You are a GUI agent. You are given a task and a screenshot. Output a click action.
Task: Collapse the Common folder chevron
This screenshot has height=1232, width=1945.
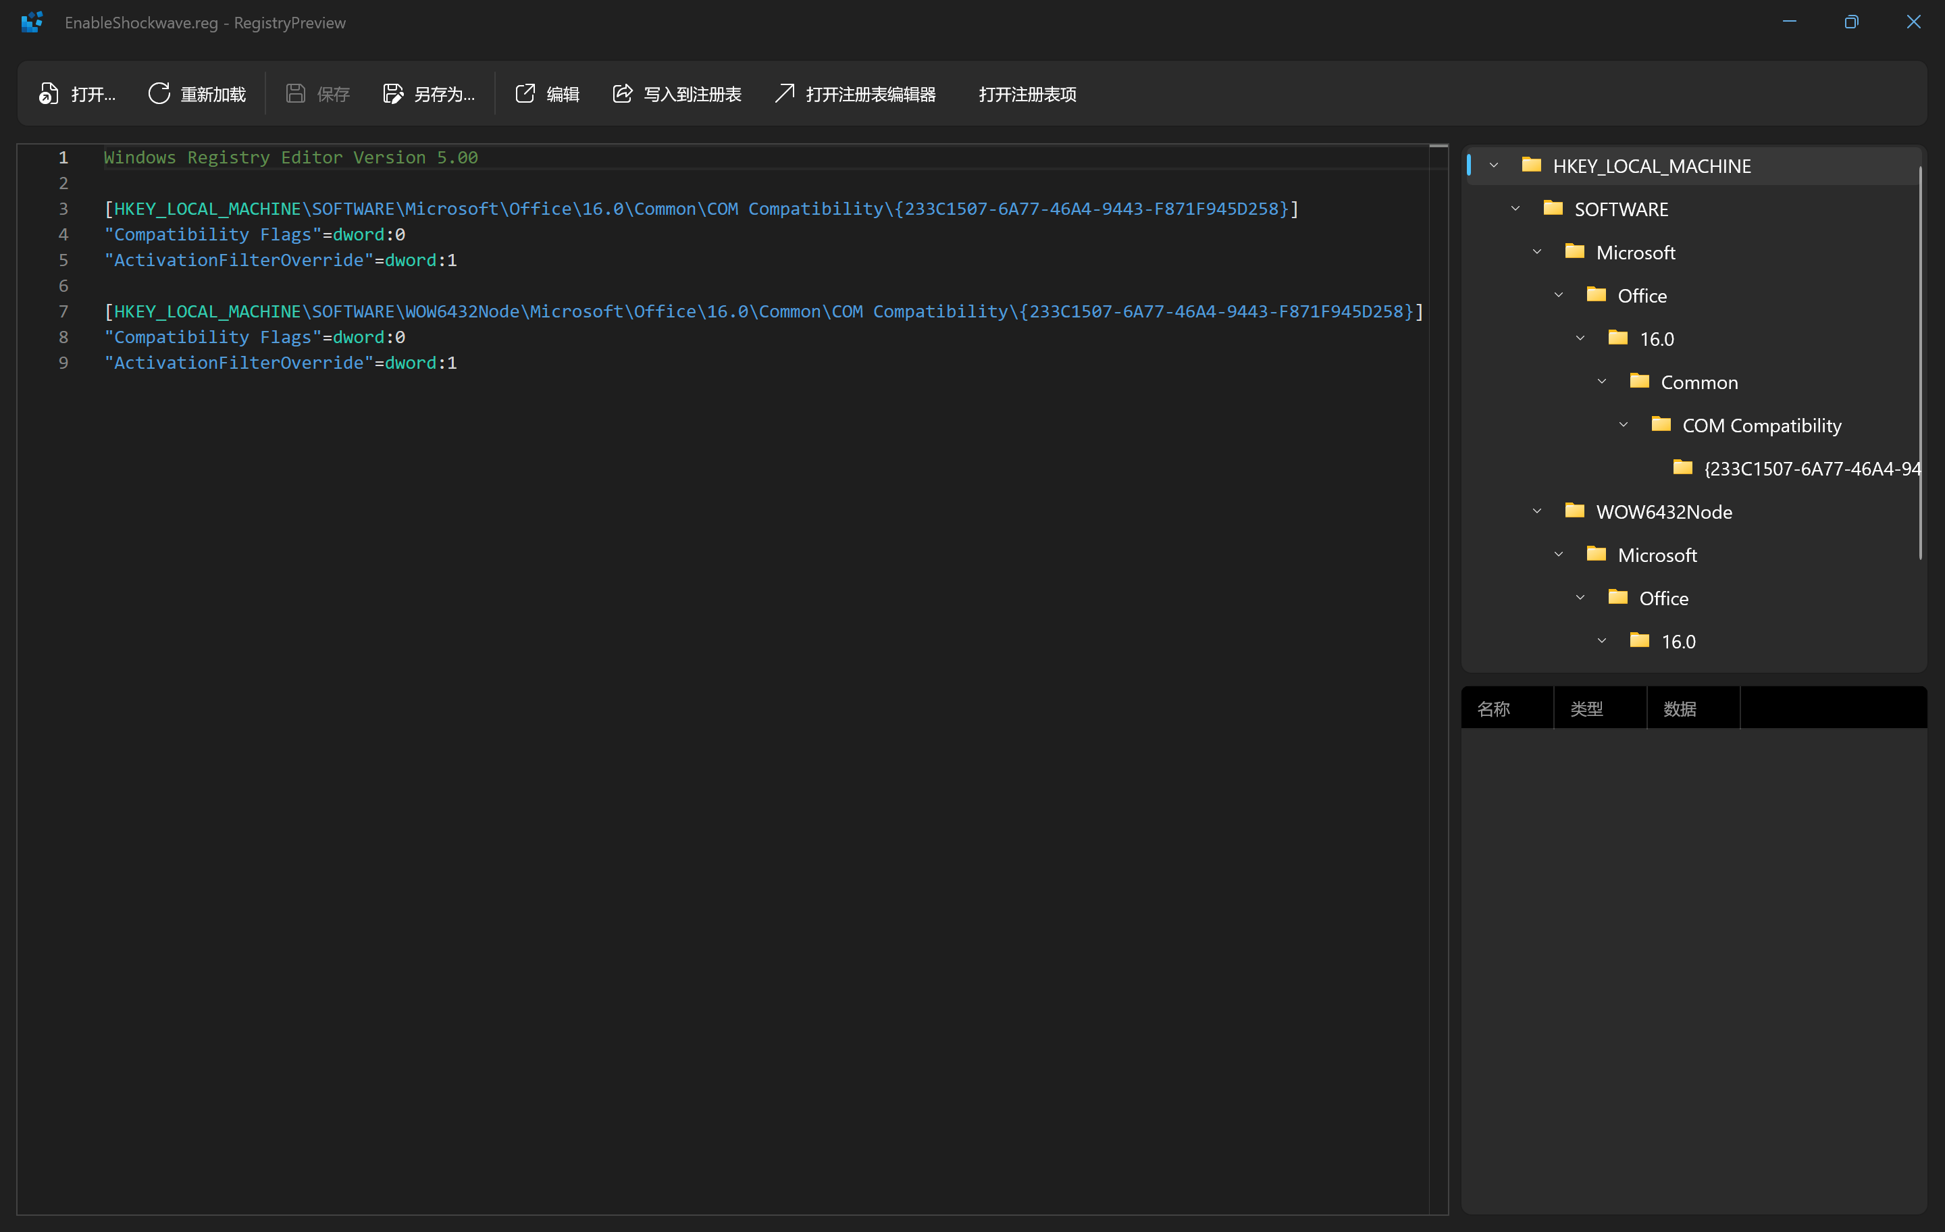pos(1602,382)
